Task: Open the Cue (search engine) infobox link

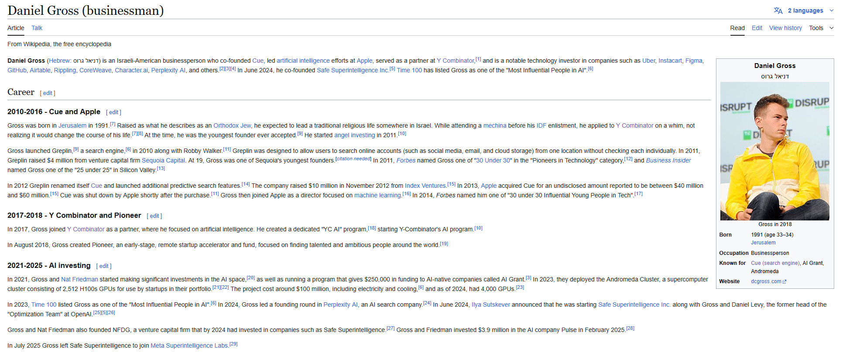Action: coord(775,263)
